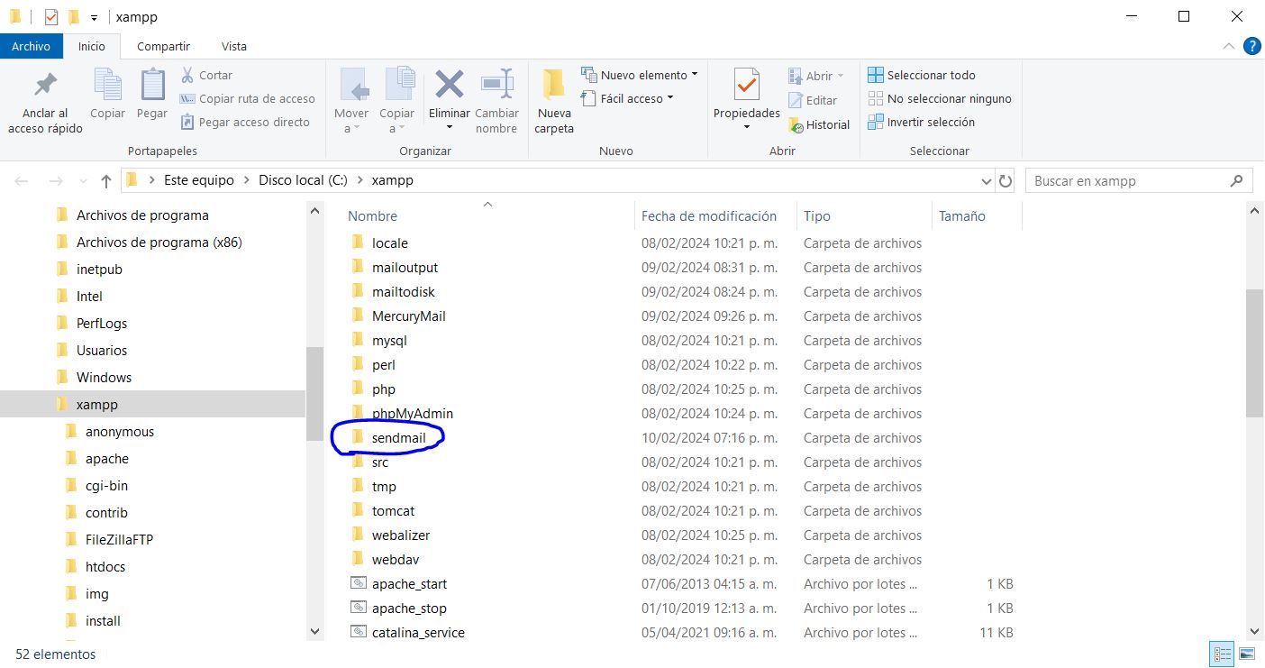The width and height of the screenshot is (1265, 668).
Task: Click the mysql folder icon
Action: click(x=358, y=340)
